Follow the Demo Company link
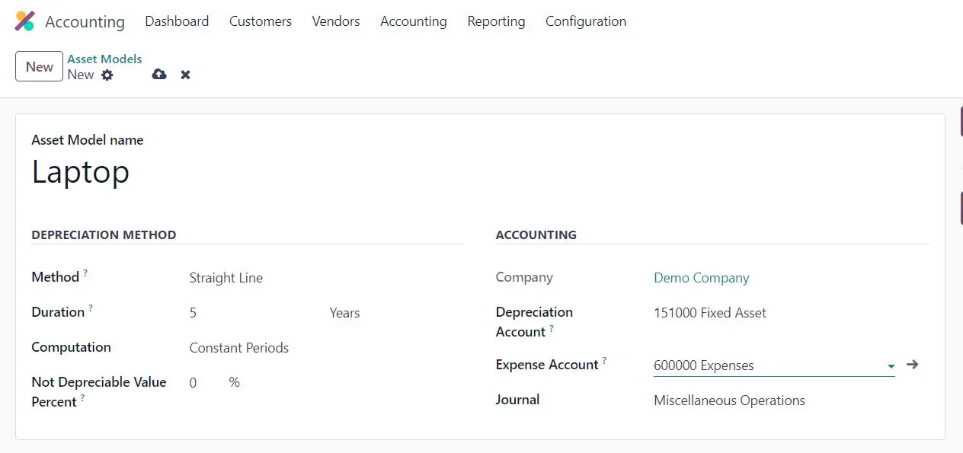The height and width of the screenshot is (453, 963). [x=701, y=278]
